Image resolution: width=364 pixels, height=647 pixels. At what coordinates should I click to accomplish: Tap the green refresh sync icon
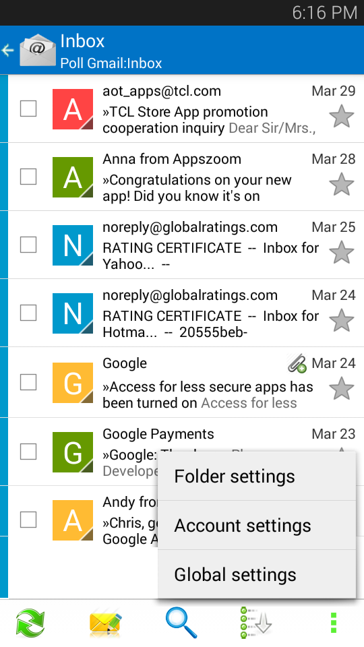[x=30, y=622]
